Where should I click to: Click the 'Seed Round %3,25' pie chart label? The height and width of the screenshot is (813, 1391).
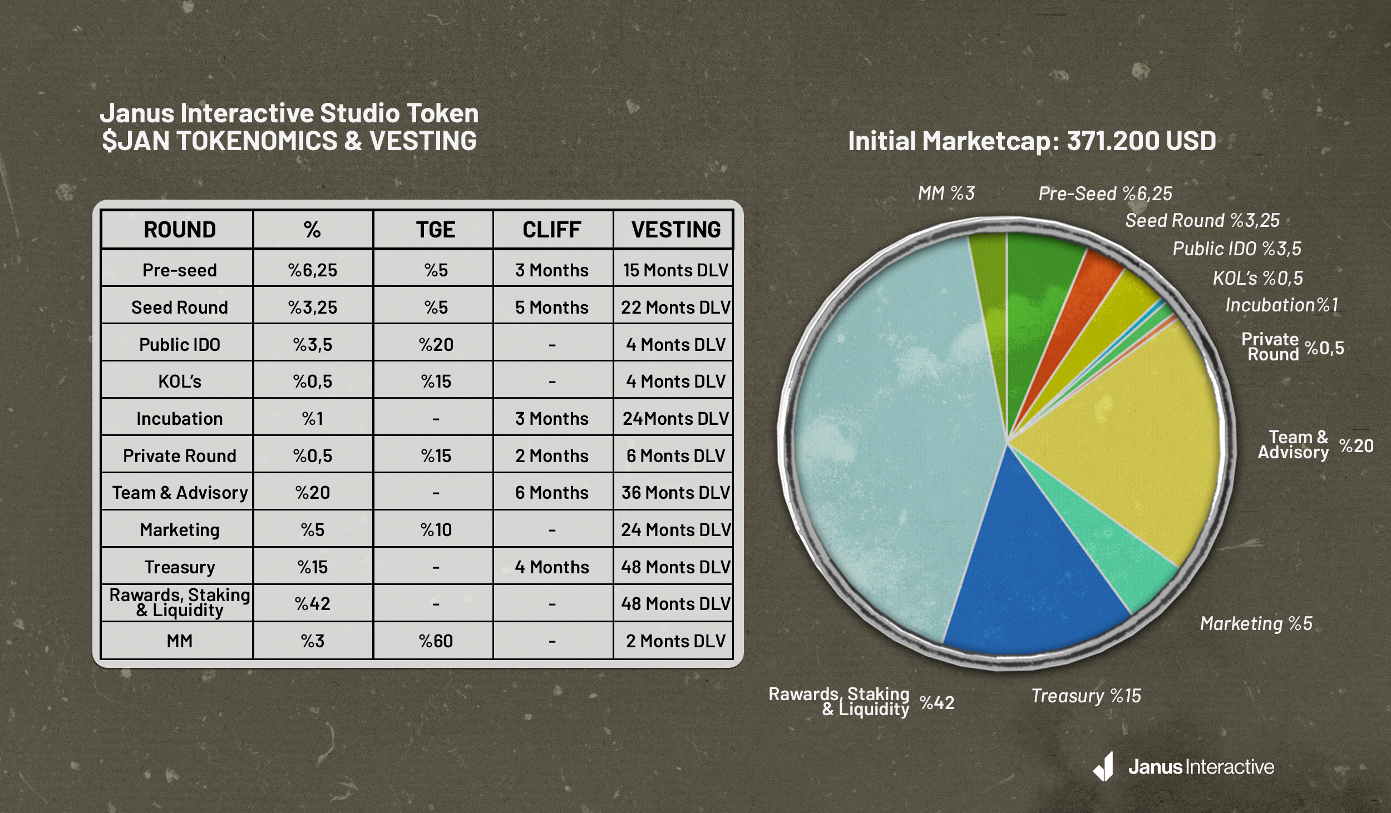coord(1202,220)
